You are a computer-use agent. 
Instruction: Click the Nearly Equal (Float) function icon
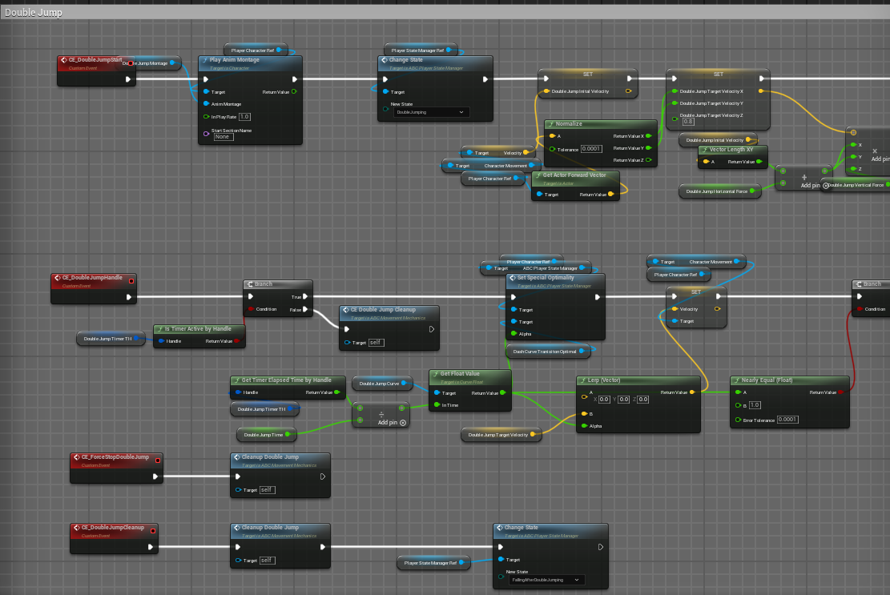point(736,380)
